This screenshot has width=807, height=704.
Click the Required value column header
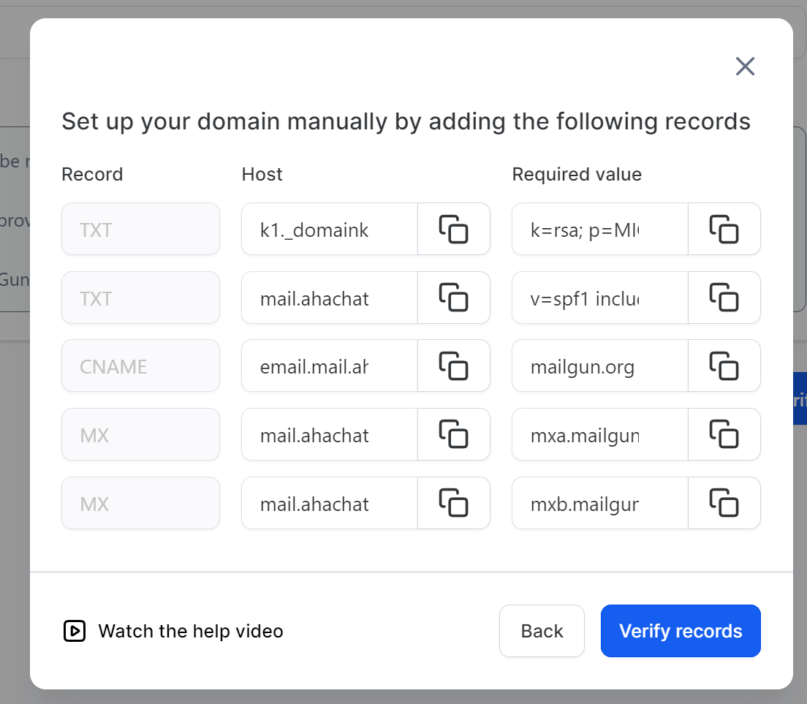(x=577, y=175)
